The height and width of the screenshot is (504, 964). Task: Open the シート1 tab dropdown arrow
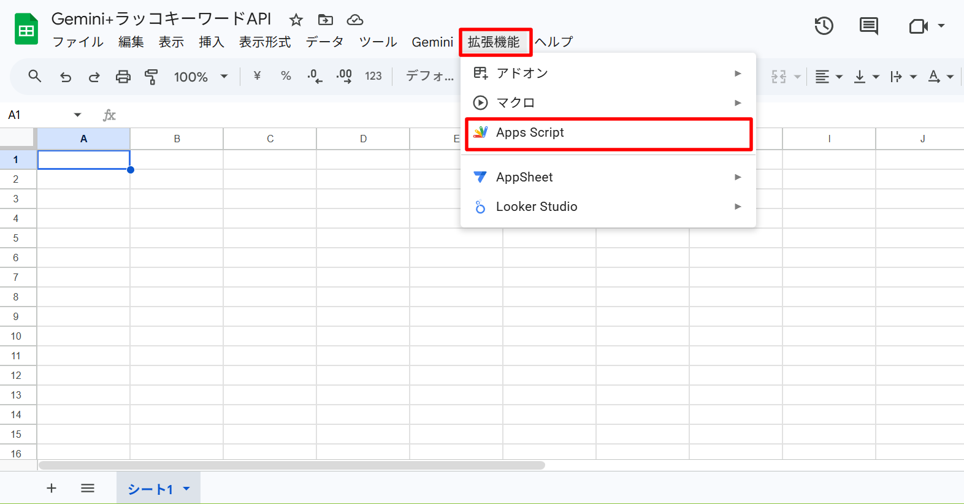pos(186,489)
